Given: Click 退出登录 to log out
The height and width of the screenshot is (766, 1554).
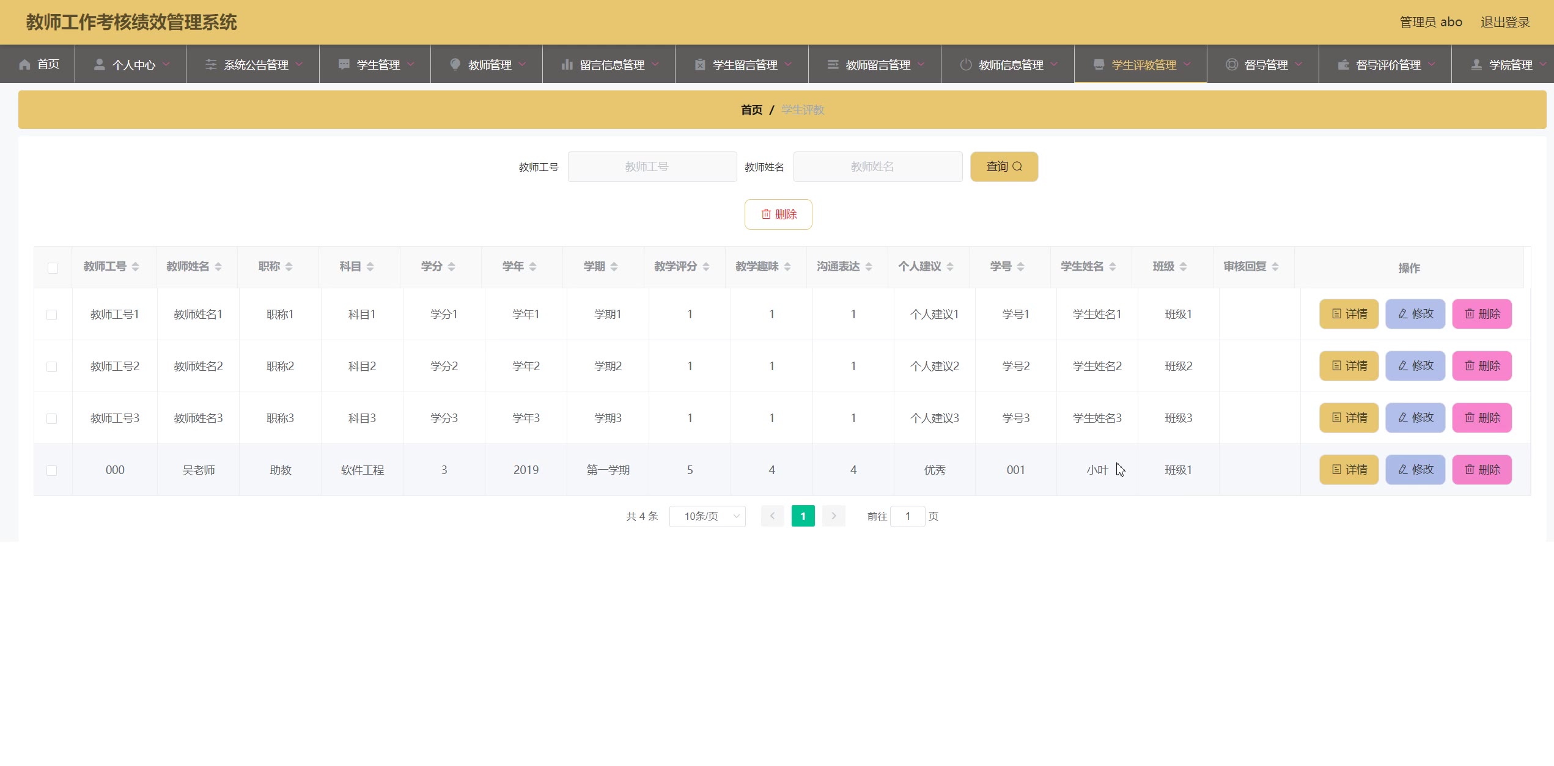Looking at the screenshot, I should coord(1504,23).
